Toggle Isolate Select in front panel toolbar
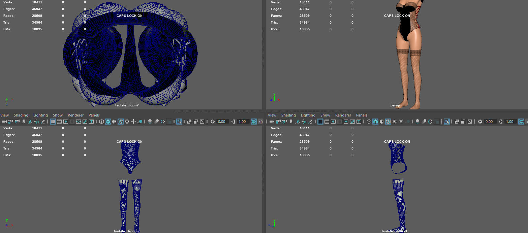Viewport: 528px width, 233px height. coord(179,122)
